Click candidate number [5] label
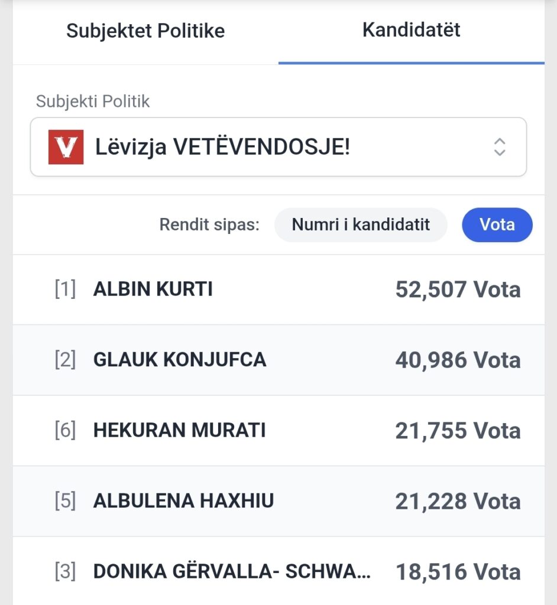This screenshot has width=557, height=605. (65, 501)
